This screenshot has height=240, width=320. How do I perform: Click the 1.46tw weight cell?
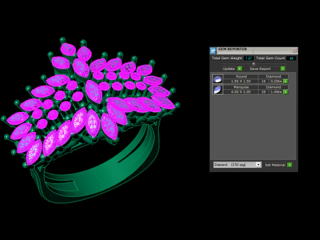276,92
